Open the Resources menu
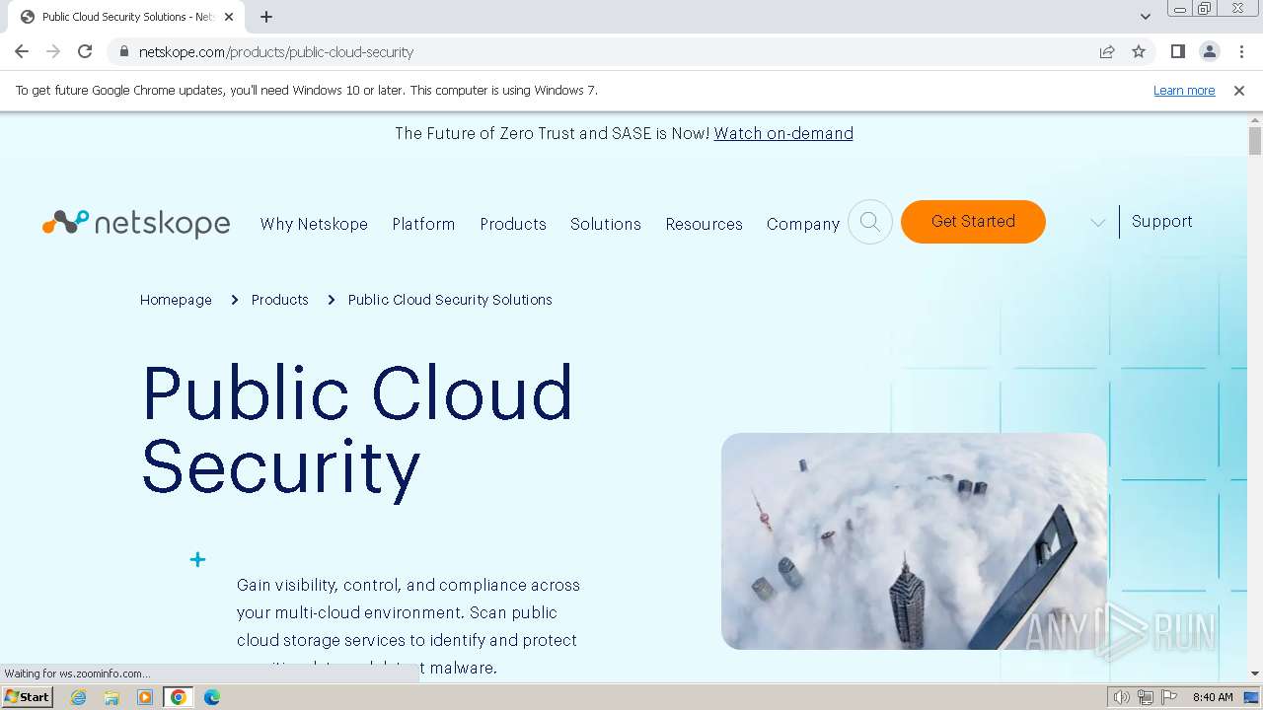This screenshot has height=710, width=1263. (x=704, y=224)
